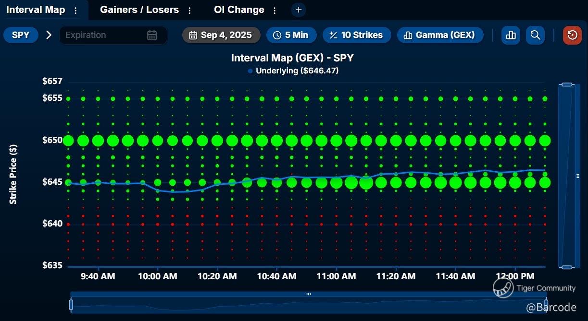
Task: Open the expiration calendar picker icon
Action: pyautogui.click(x=152, y=35)
